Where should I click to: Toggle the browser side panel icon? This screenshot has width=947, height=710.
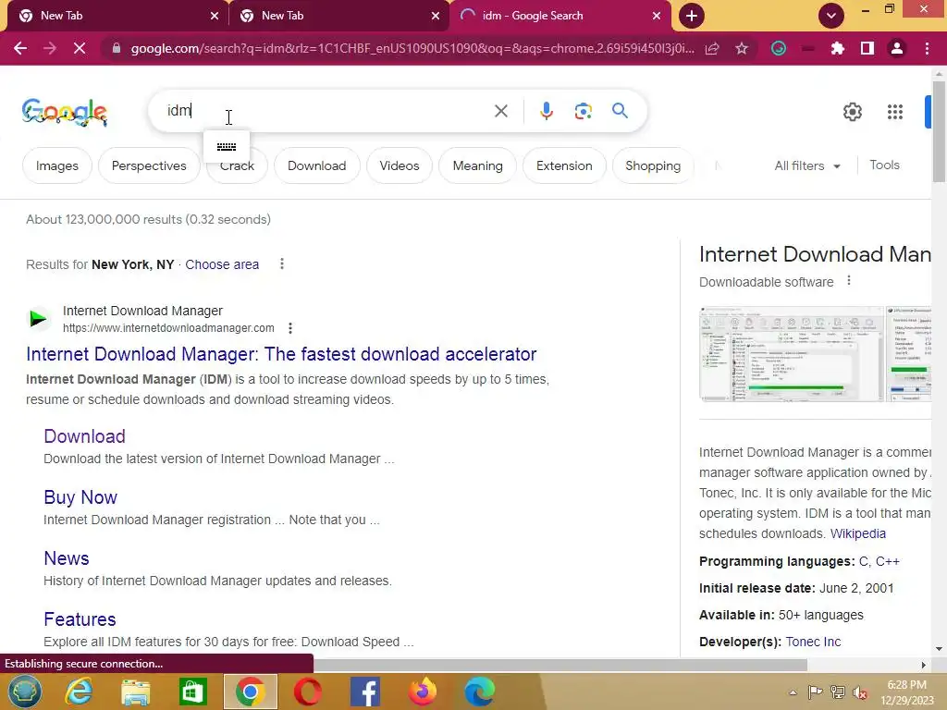point(867,48)
